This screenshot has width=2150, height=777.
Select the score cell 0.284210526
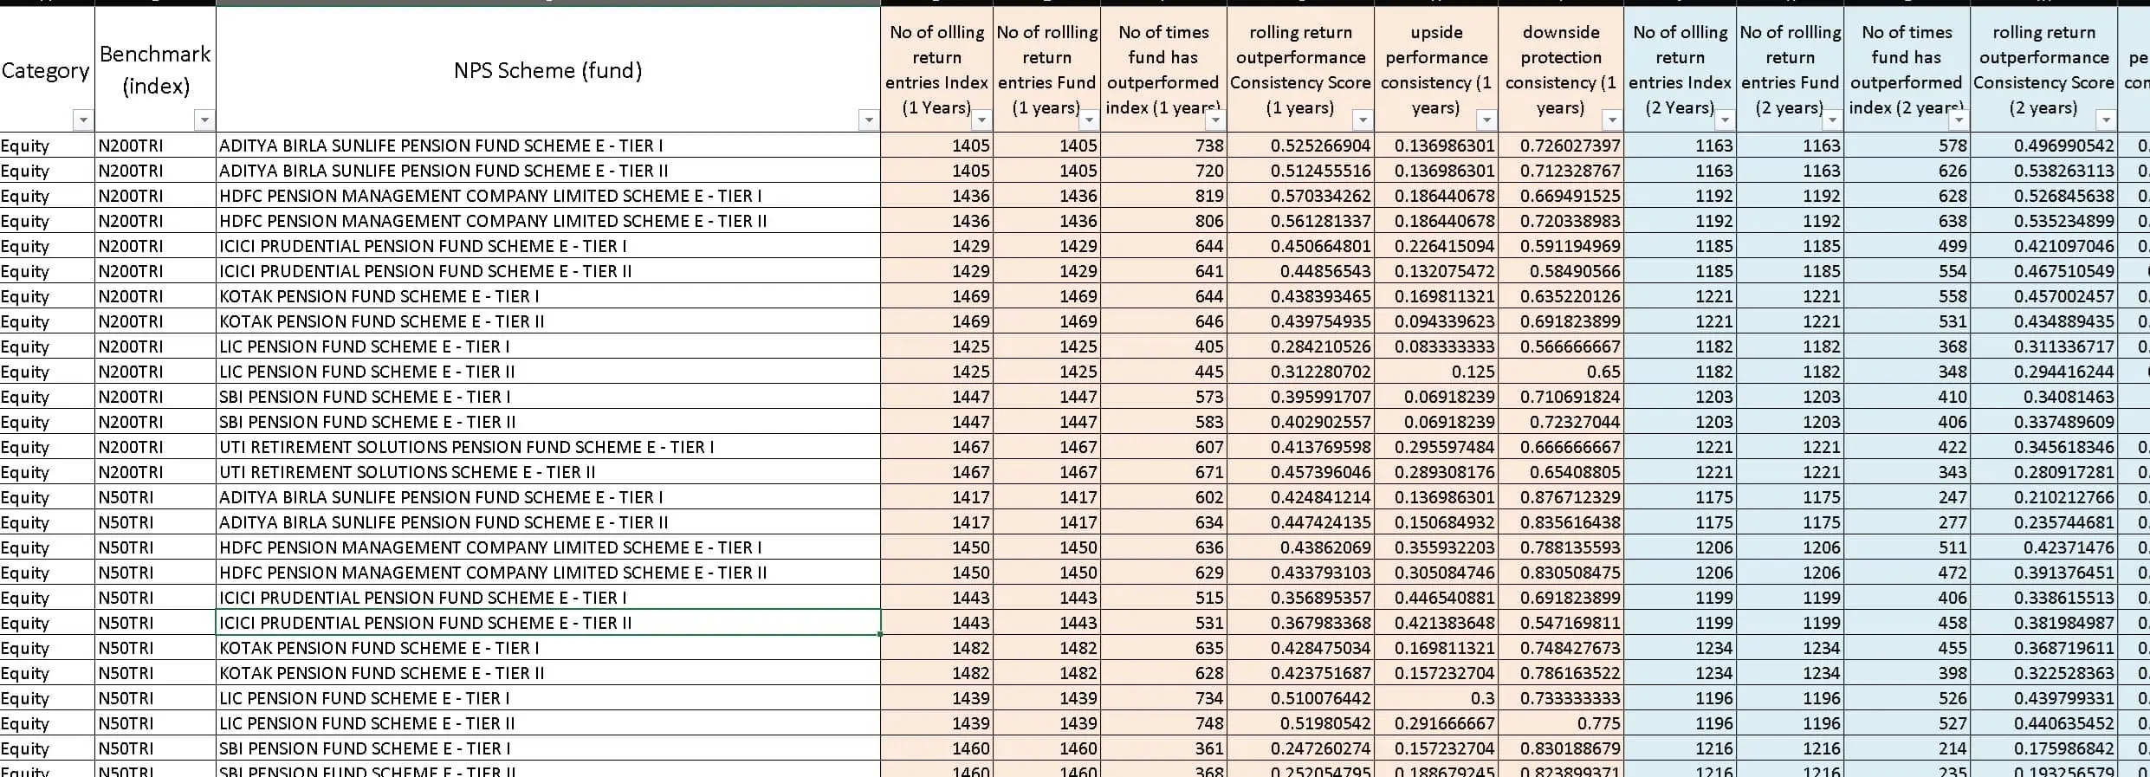[x=1301, y=346]
